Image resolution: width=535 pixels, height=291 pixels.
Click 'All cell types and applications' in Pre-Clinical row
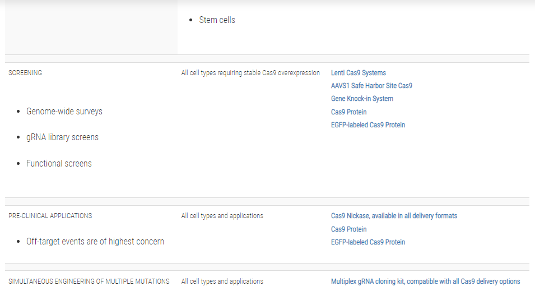tap(222, 216)
